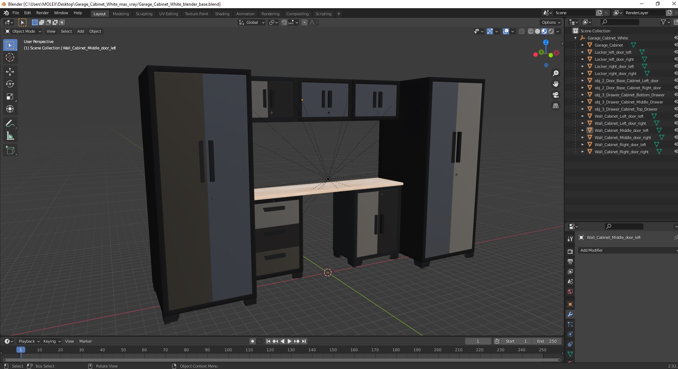The width and height of the screenshot is (678, 369).
Task: Hide Wall_Cabinet_Middle_door_left with eye icon
Action: 676,130
